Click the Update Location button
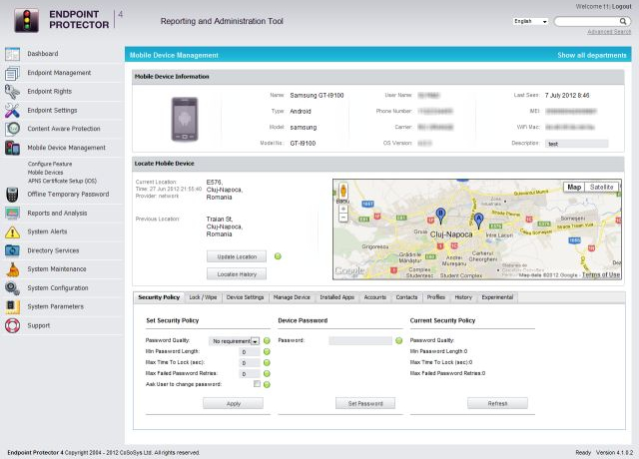 tap(237, 256)
